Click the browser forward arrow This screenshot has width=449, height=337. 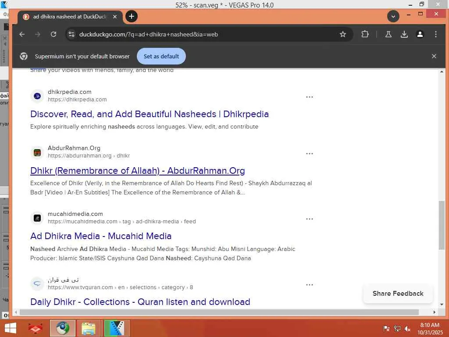point(38,34)
